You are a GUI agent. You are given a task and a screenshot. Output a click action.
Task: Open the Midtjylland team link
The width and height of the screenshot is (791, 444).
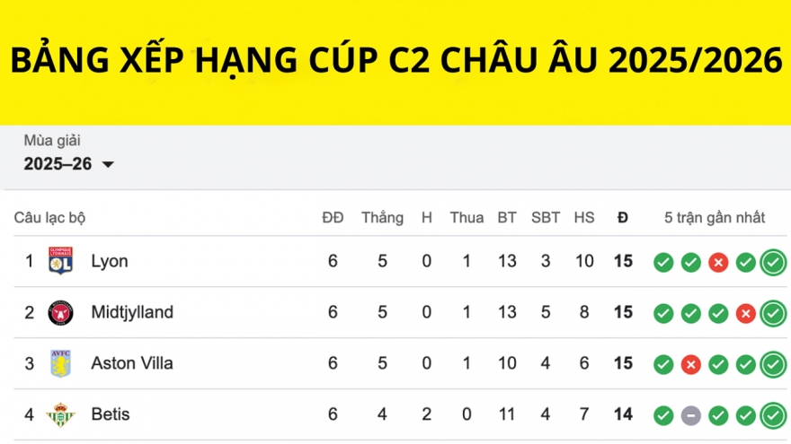tap(132, 312)
